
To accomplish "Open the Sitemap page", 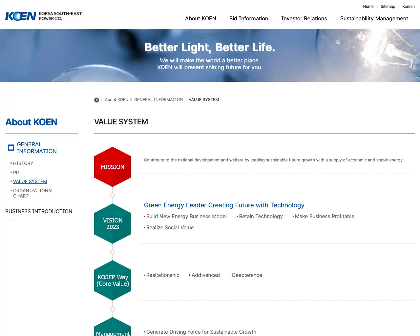I will coord(388,7).
